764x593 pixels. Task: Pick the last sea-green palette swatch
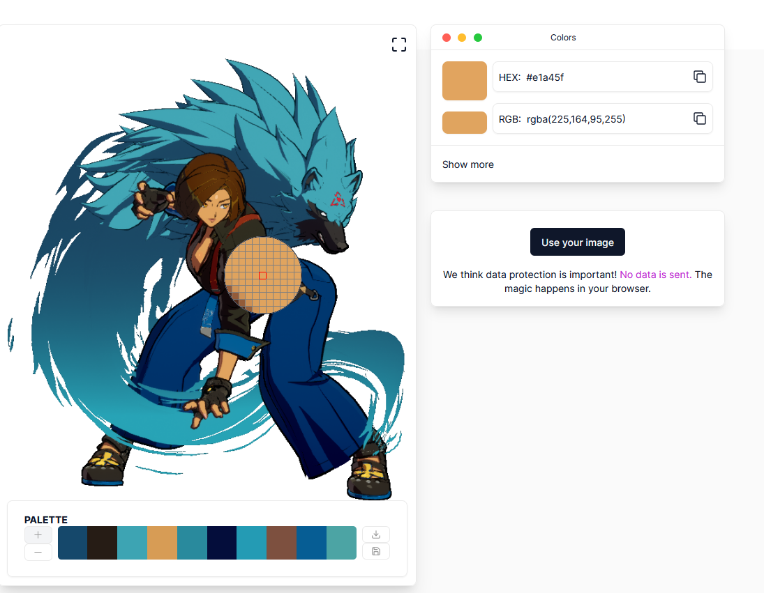coord(341,543)
